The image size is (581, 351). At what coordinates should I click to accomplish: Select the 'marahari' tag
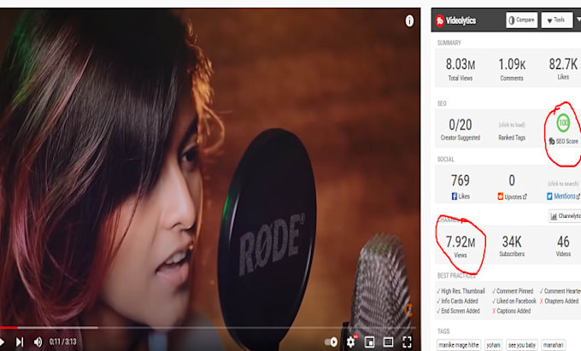coord(553,345)
